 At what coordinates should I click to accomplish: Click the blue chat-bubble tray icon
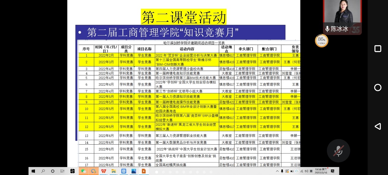tap(297, 171)
